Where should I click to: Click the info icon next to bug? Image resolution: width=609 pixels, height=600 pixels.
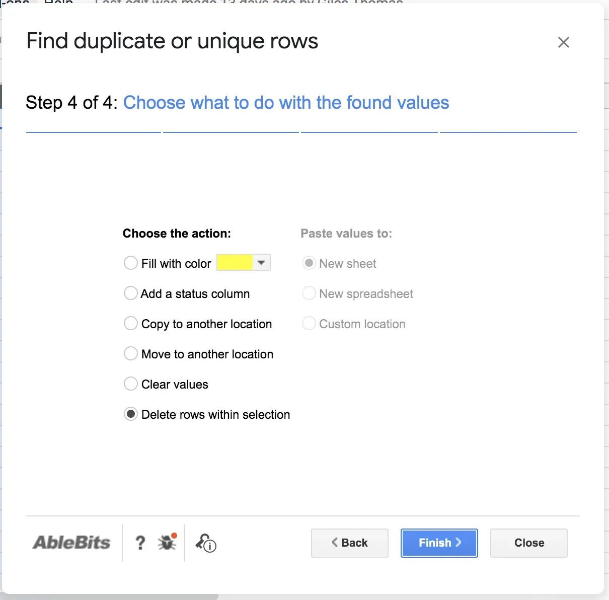coord(206,543)
